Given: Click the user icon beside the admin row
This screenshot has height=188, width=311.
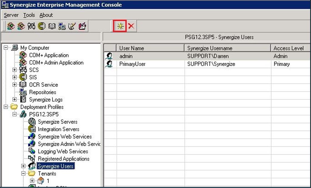Looking at the screenshot, I should tap(109, 56).
